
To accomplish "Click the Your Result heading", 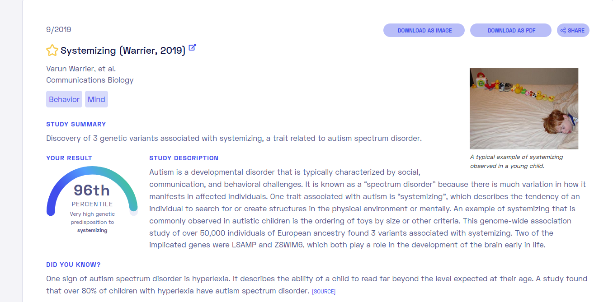I will (x=69, y=158).
